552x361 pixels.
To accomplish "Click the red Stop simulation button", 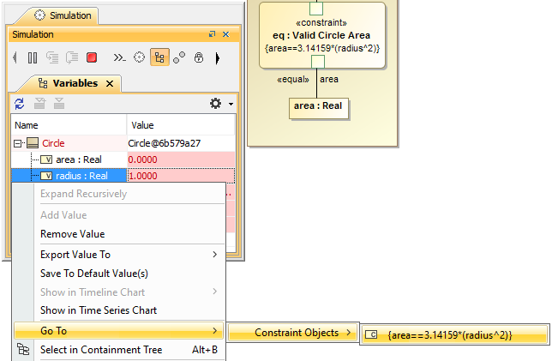I will tap(92, 57).
